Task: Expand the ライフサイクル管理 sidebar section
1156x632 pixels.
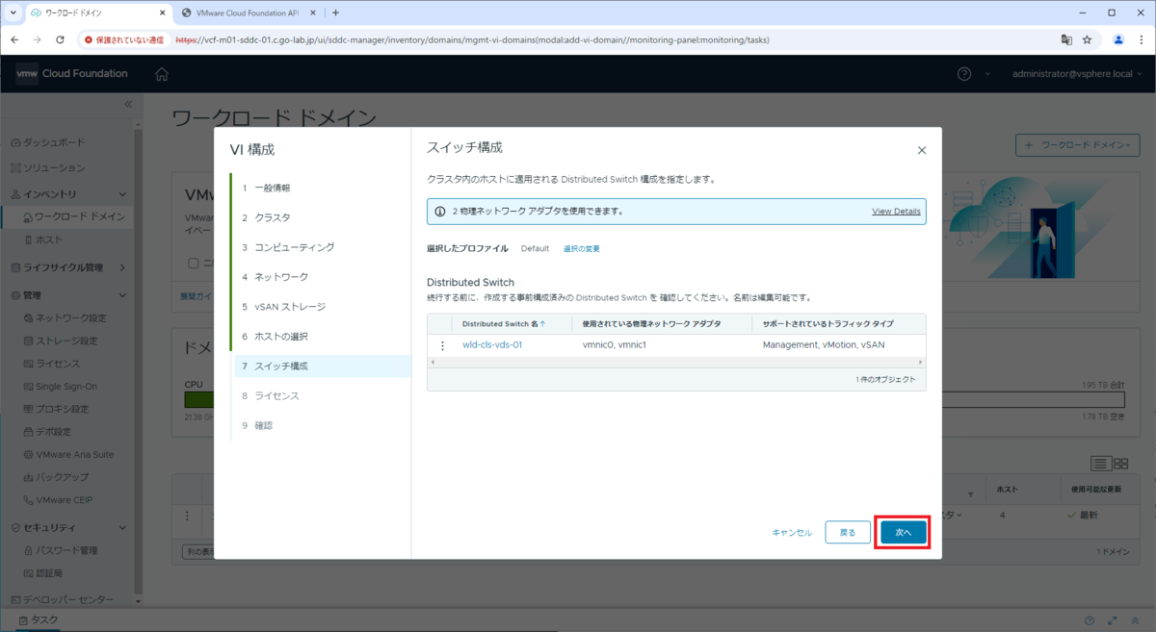Action: (122, 267)
